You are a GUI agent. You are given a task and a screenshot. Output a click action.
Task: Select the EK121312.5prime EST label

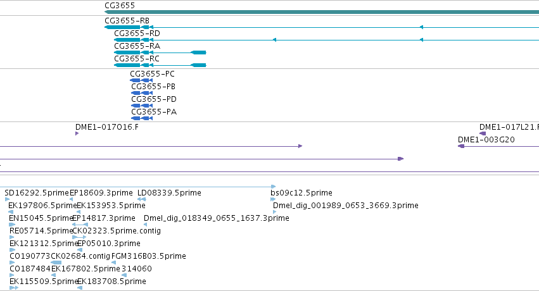pyautogui.click(x=43, y=244)
